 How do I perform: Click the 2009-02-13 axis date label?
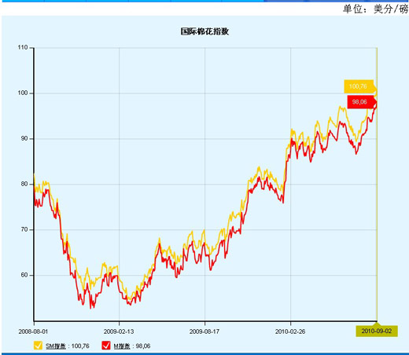(119, 331)
